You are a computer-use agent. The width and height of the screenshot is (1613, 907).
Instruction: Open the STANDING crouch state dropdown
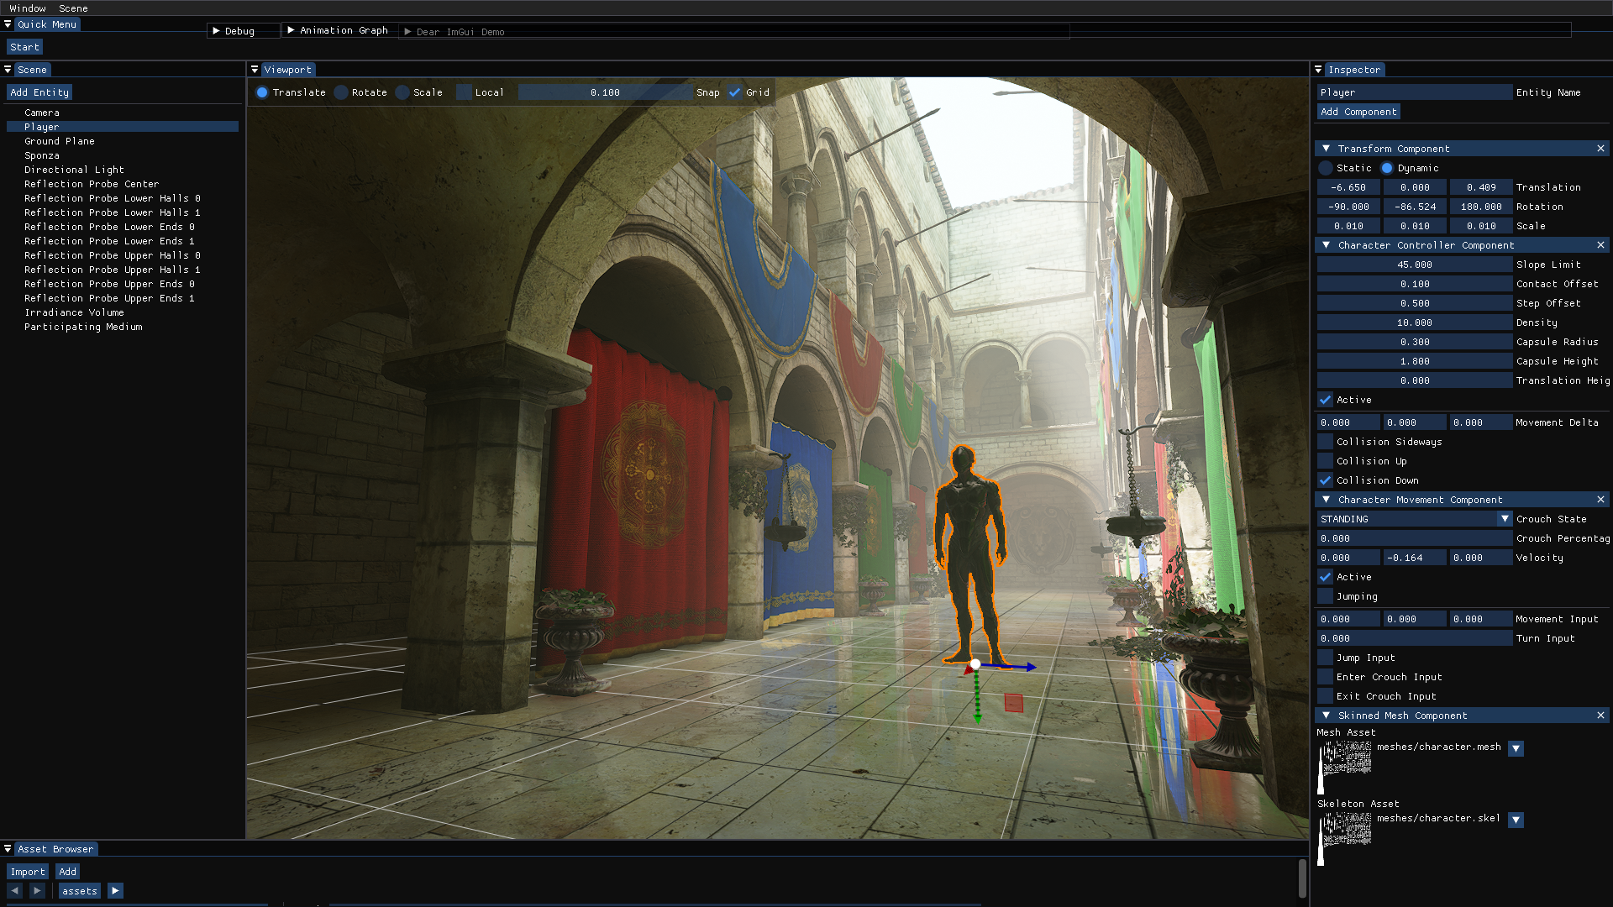click(1505, 518)
